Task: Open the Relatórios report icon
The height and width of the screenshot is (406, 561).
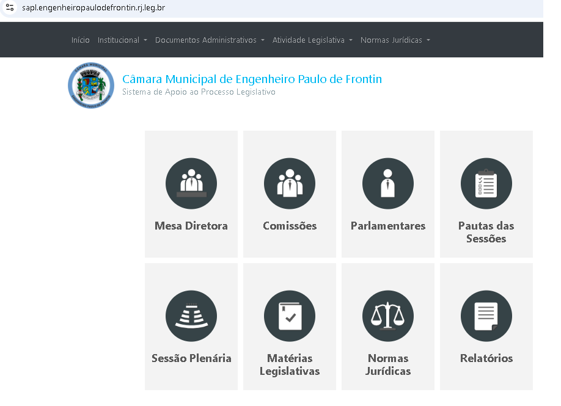Action: (x=486, y=316)
